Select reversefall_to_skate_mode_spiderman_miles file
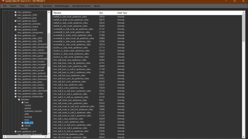Screen dimensions: 248x139 [x=72, y=35]
